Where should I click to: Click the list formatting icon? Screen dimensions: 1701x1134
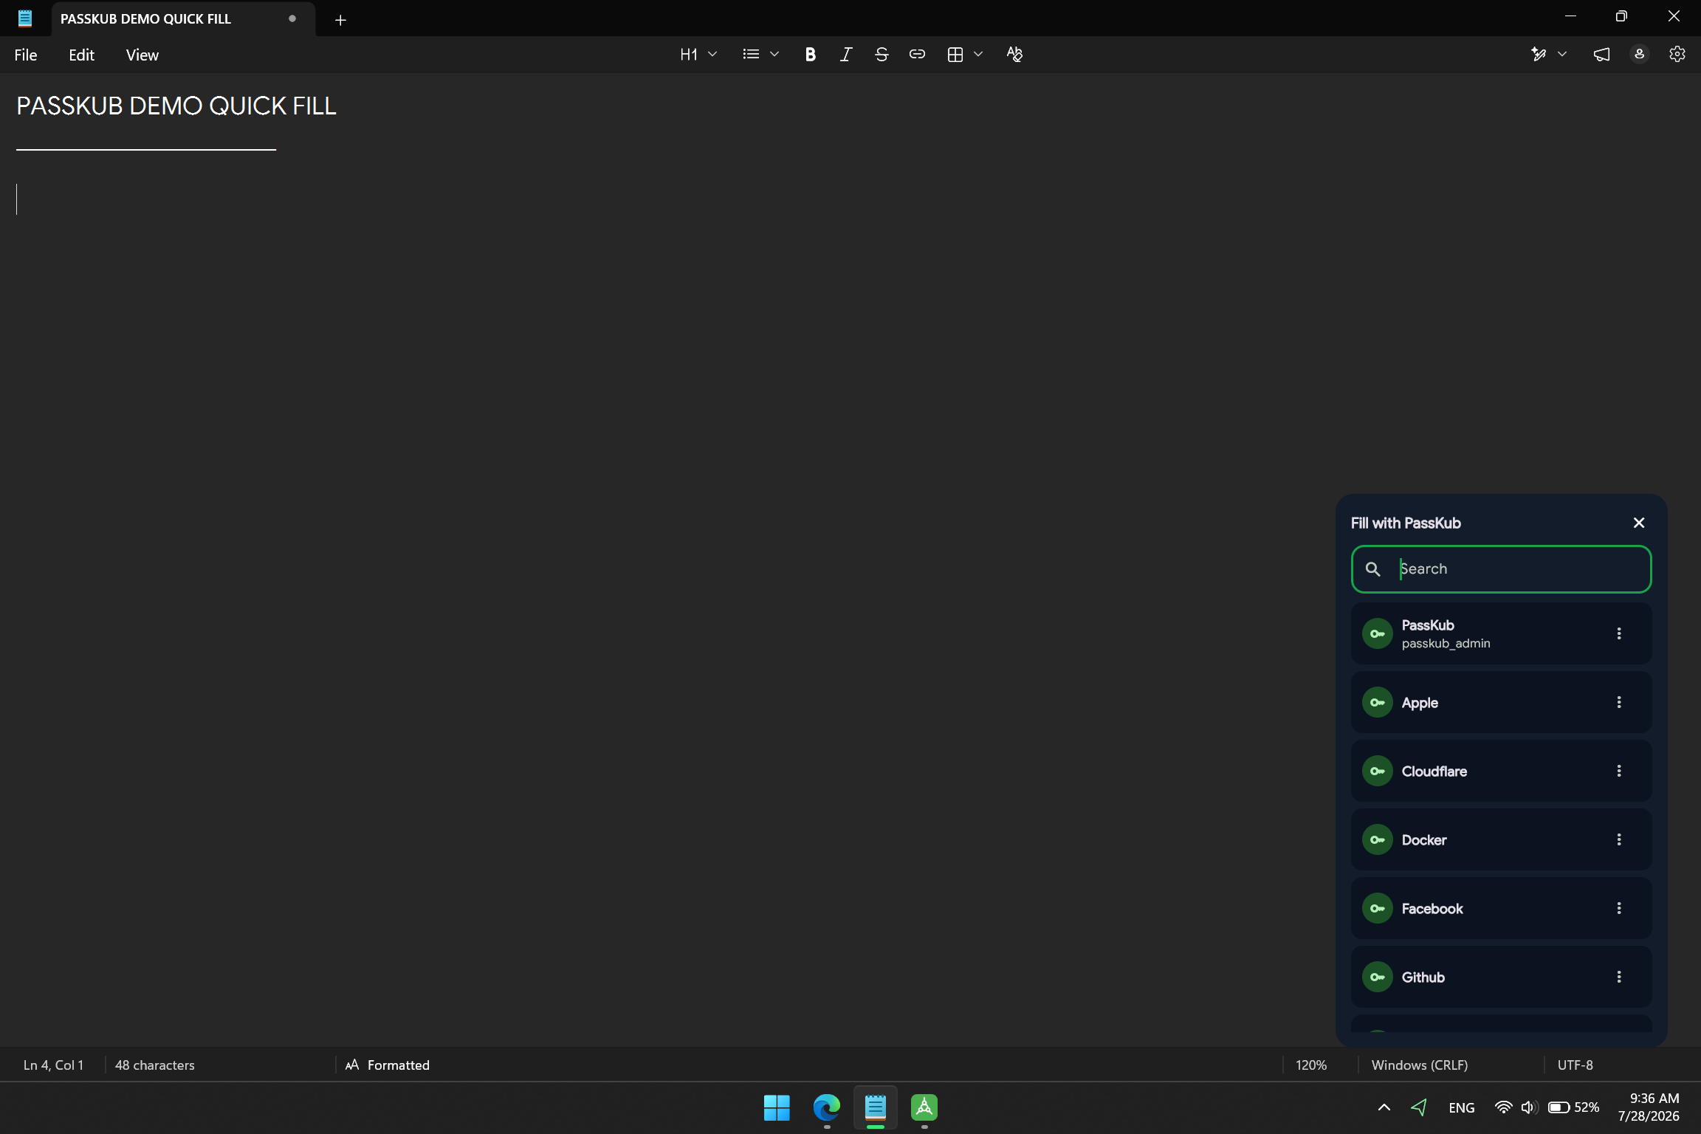tap(751, 55)
